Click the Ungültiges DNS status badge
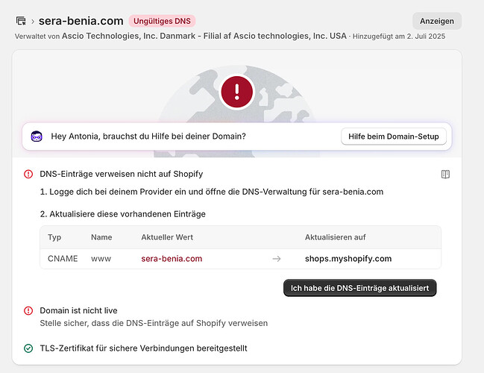484x373 pixels. 162,21
